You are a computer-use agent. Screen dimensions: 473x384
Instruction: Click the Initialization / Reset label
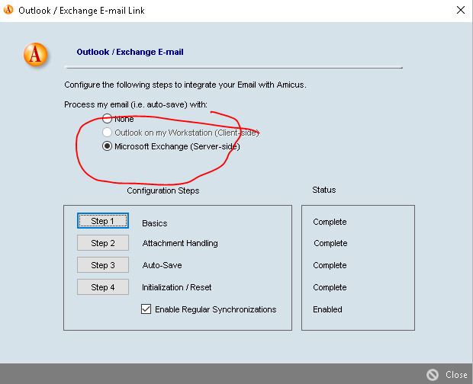click(x=176, y=287)
